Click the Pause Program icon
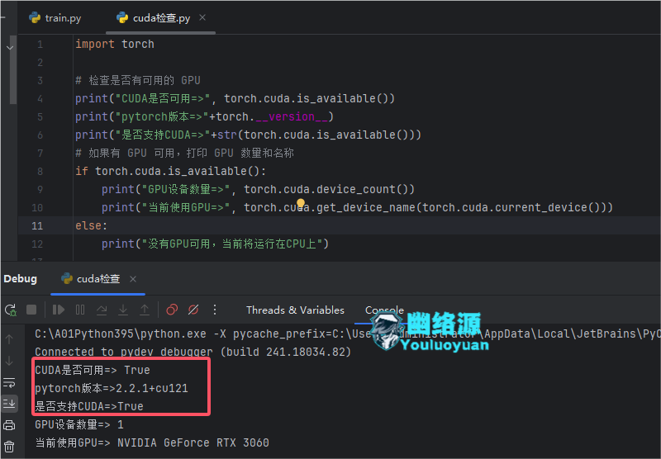Image resolution: width=661 pixels, height=459 pixels. (80, 310)
